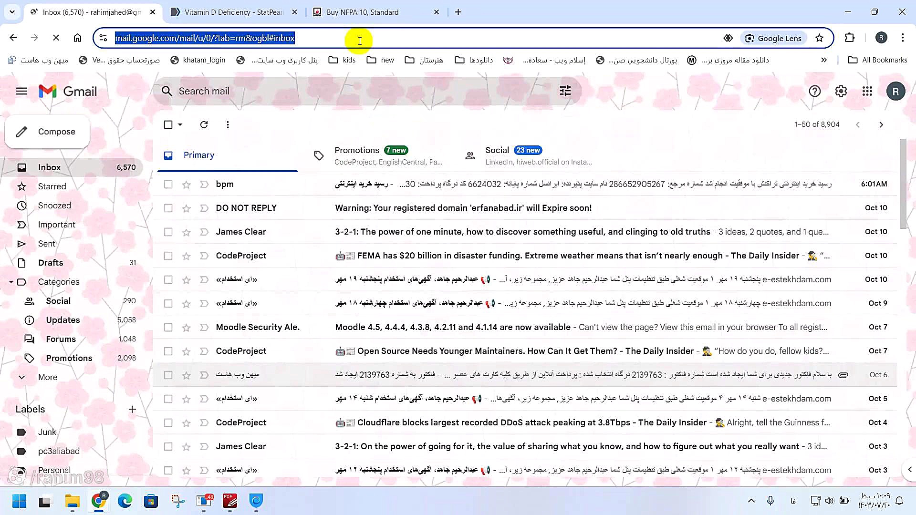This screenshot has height=515, width=916.
Task: Open the Gmail Support help icon
Action: 815,91
